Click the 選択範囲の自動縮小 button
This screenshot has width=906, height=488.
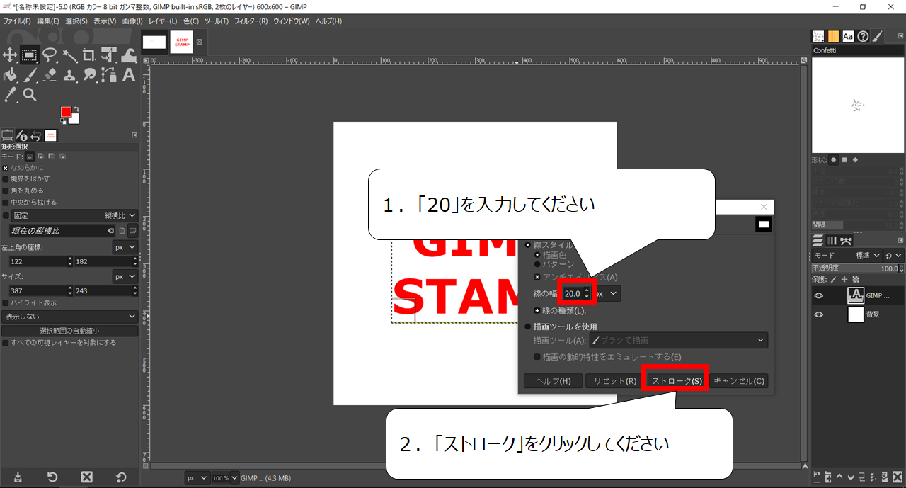(x=69, y=331)
